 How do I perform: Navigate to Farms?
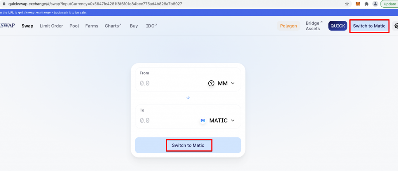pos(92,26)
